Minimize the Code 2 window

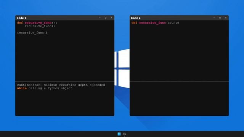(x=214, y=18)
